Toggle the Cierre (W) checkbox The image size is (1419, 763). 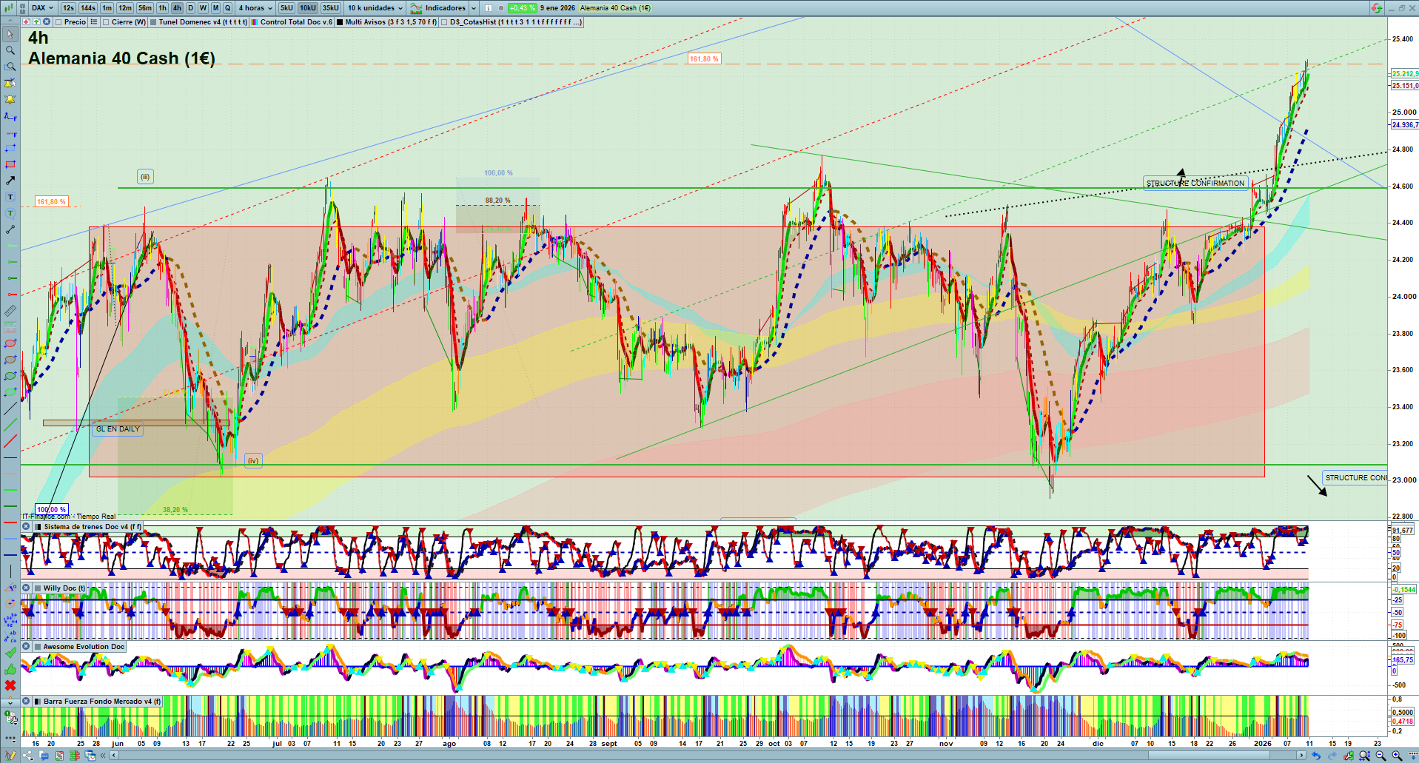click(107, 22)
